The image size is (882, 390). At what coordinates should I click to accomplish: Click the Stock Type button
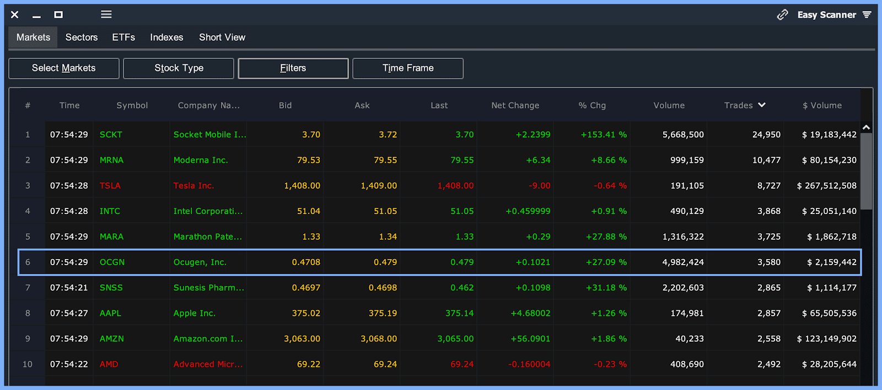[x=179, y=68]
